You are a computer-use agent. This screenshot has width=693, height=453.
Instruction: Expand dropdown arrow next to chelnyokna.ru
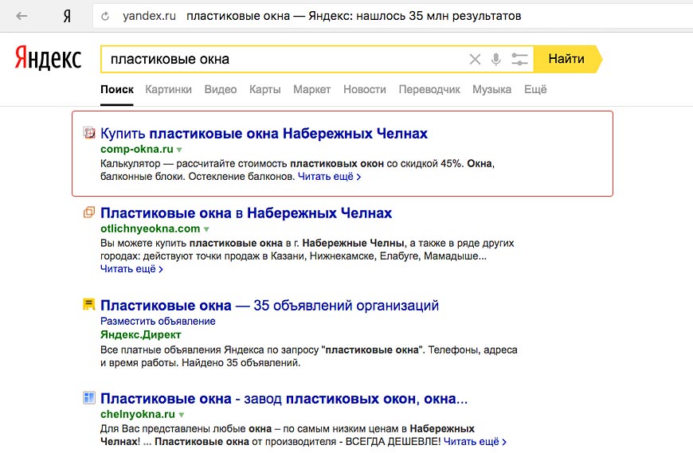coord(182,415)
